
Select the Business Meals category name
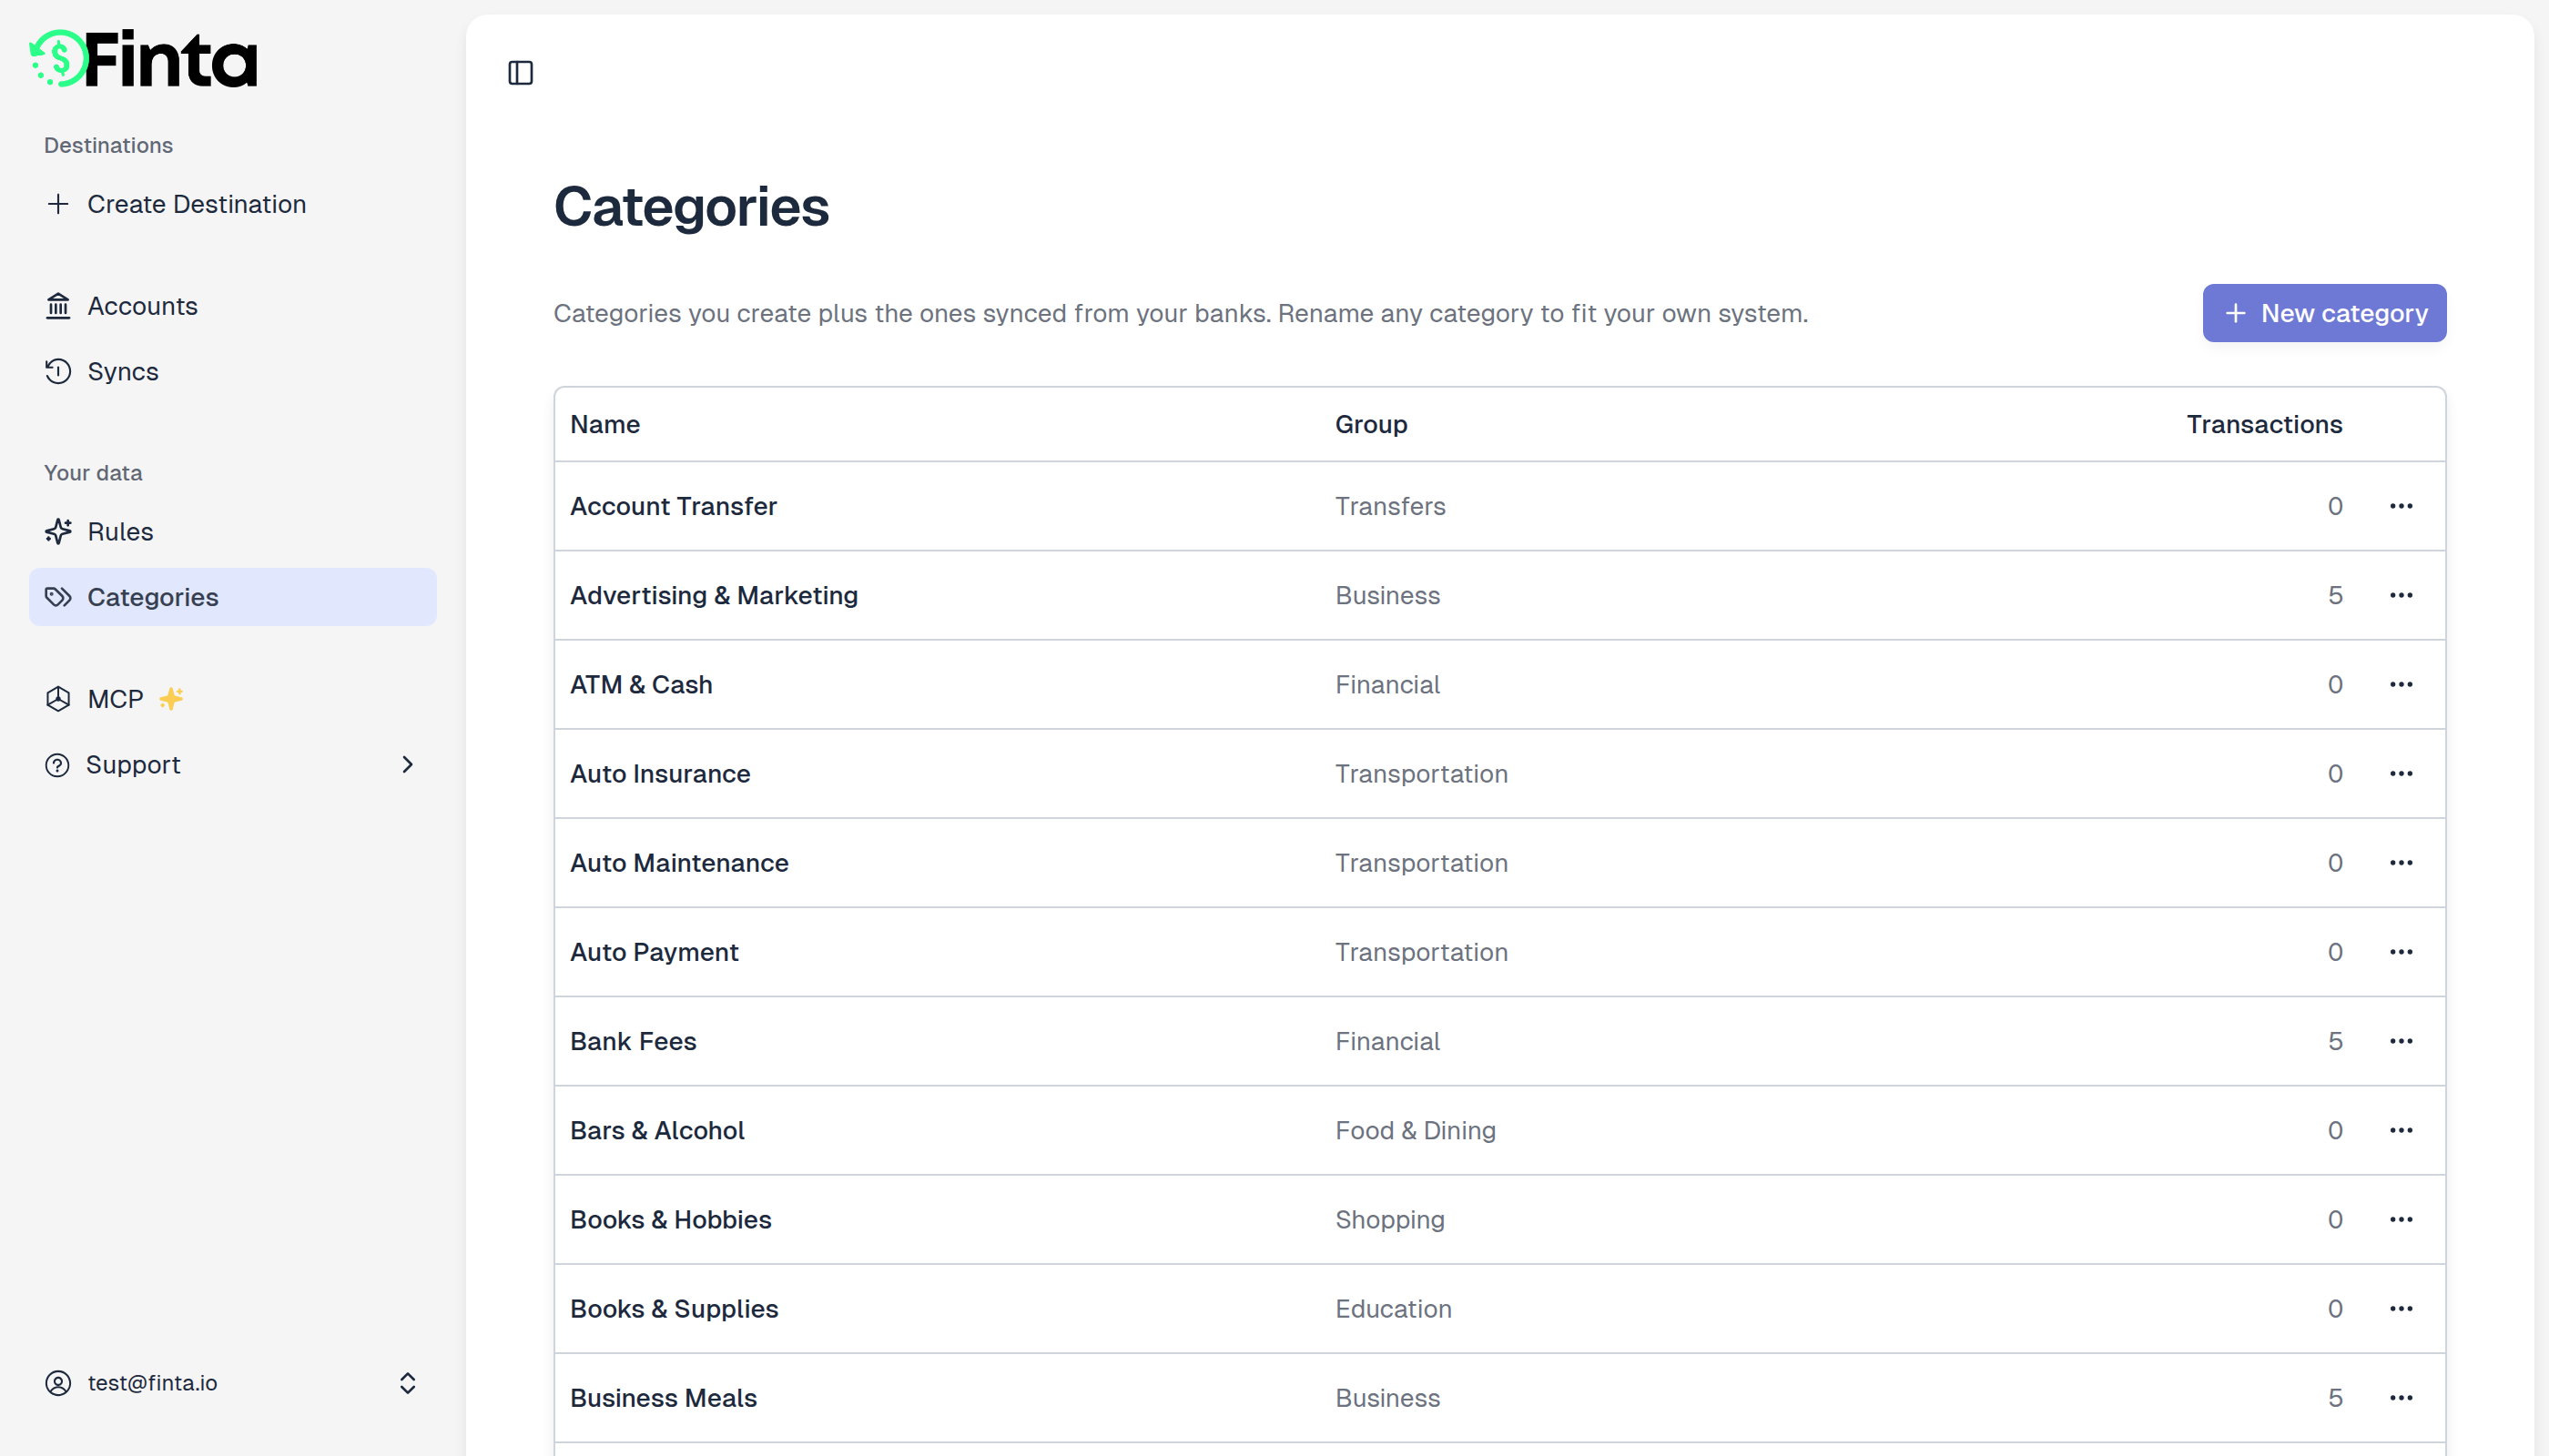pos(664,1397)
